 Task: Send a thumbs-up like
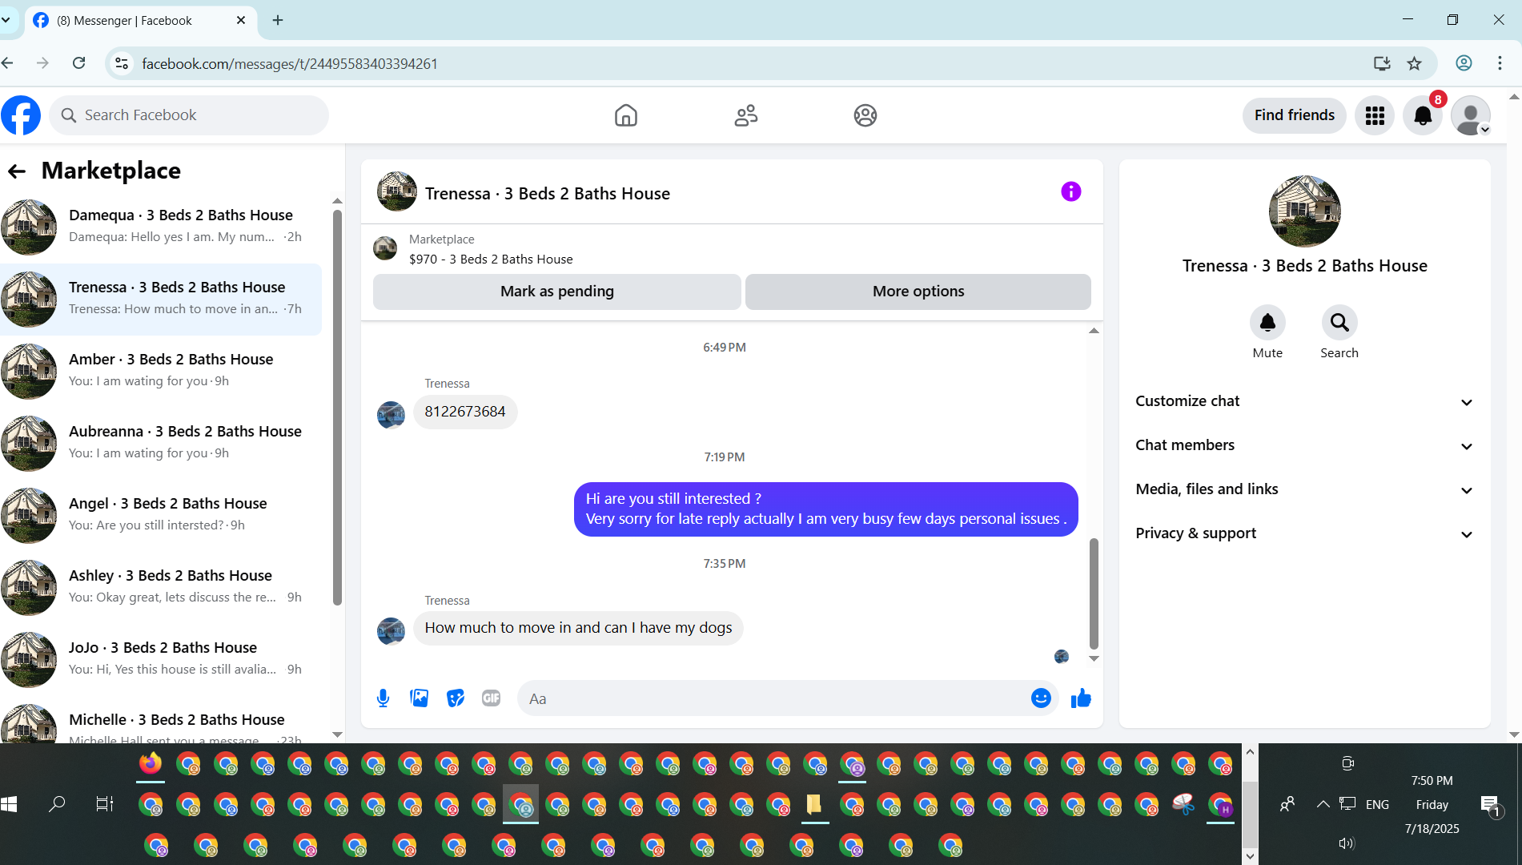pos(1081,698)
